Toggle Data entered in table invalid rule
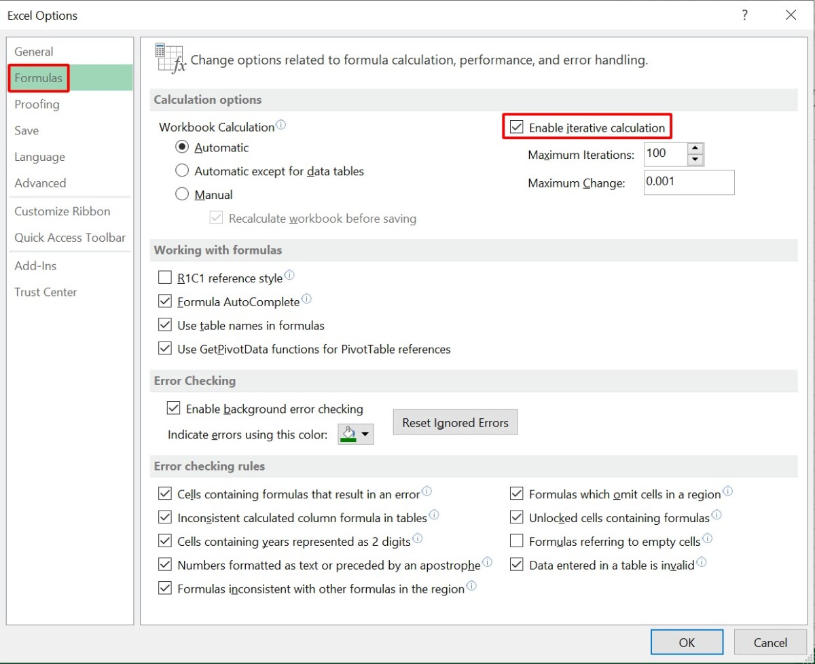The image size is (815, 664). [517, 565]
